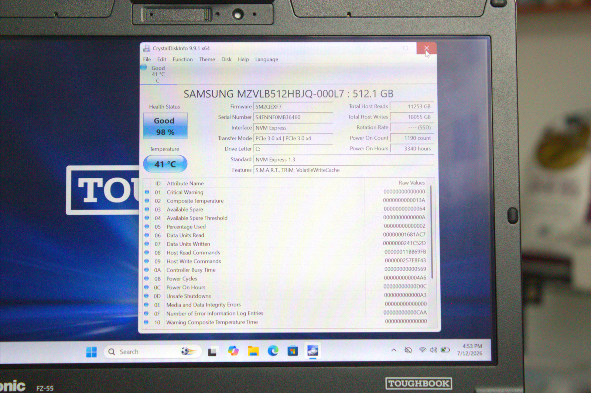Image resolution: width=591 pixels, height=393 pixels.
Task: Click the Firmware field 5M2QEXF7
Action: [x=293, y=107]
